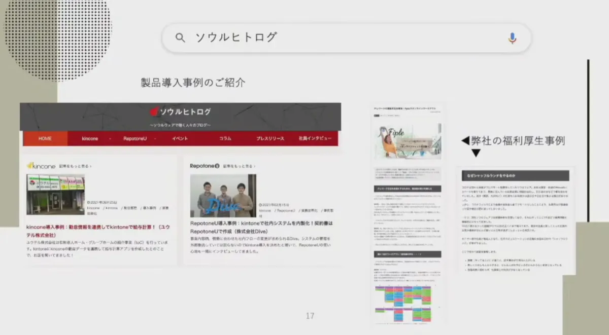This screenshot has width=609, height=335.
Task: Click the clock icon on the Dive article date
Action: coord(260,204)
